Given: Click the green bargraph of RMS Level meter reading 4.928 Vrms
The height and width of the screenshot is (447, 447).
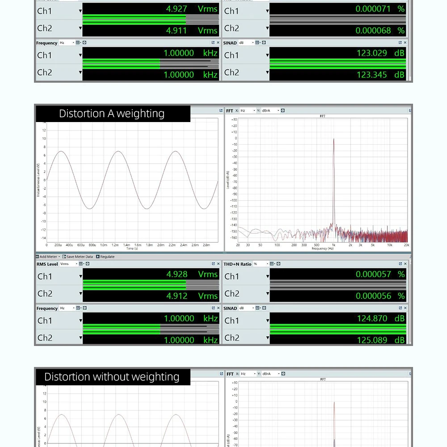Looking at the screenshot, I should pyautogui.click(x=134, y=285).
